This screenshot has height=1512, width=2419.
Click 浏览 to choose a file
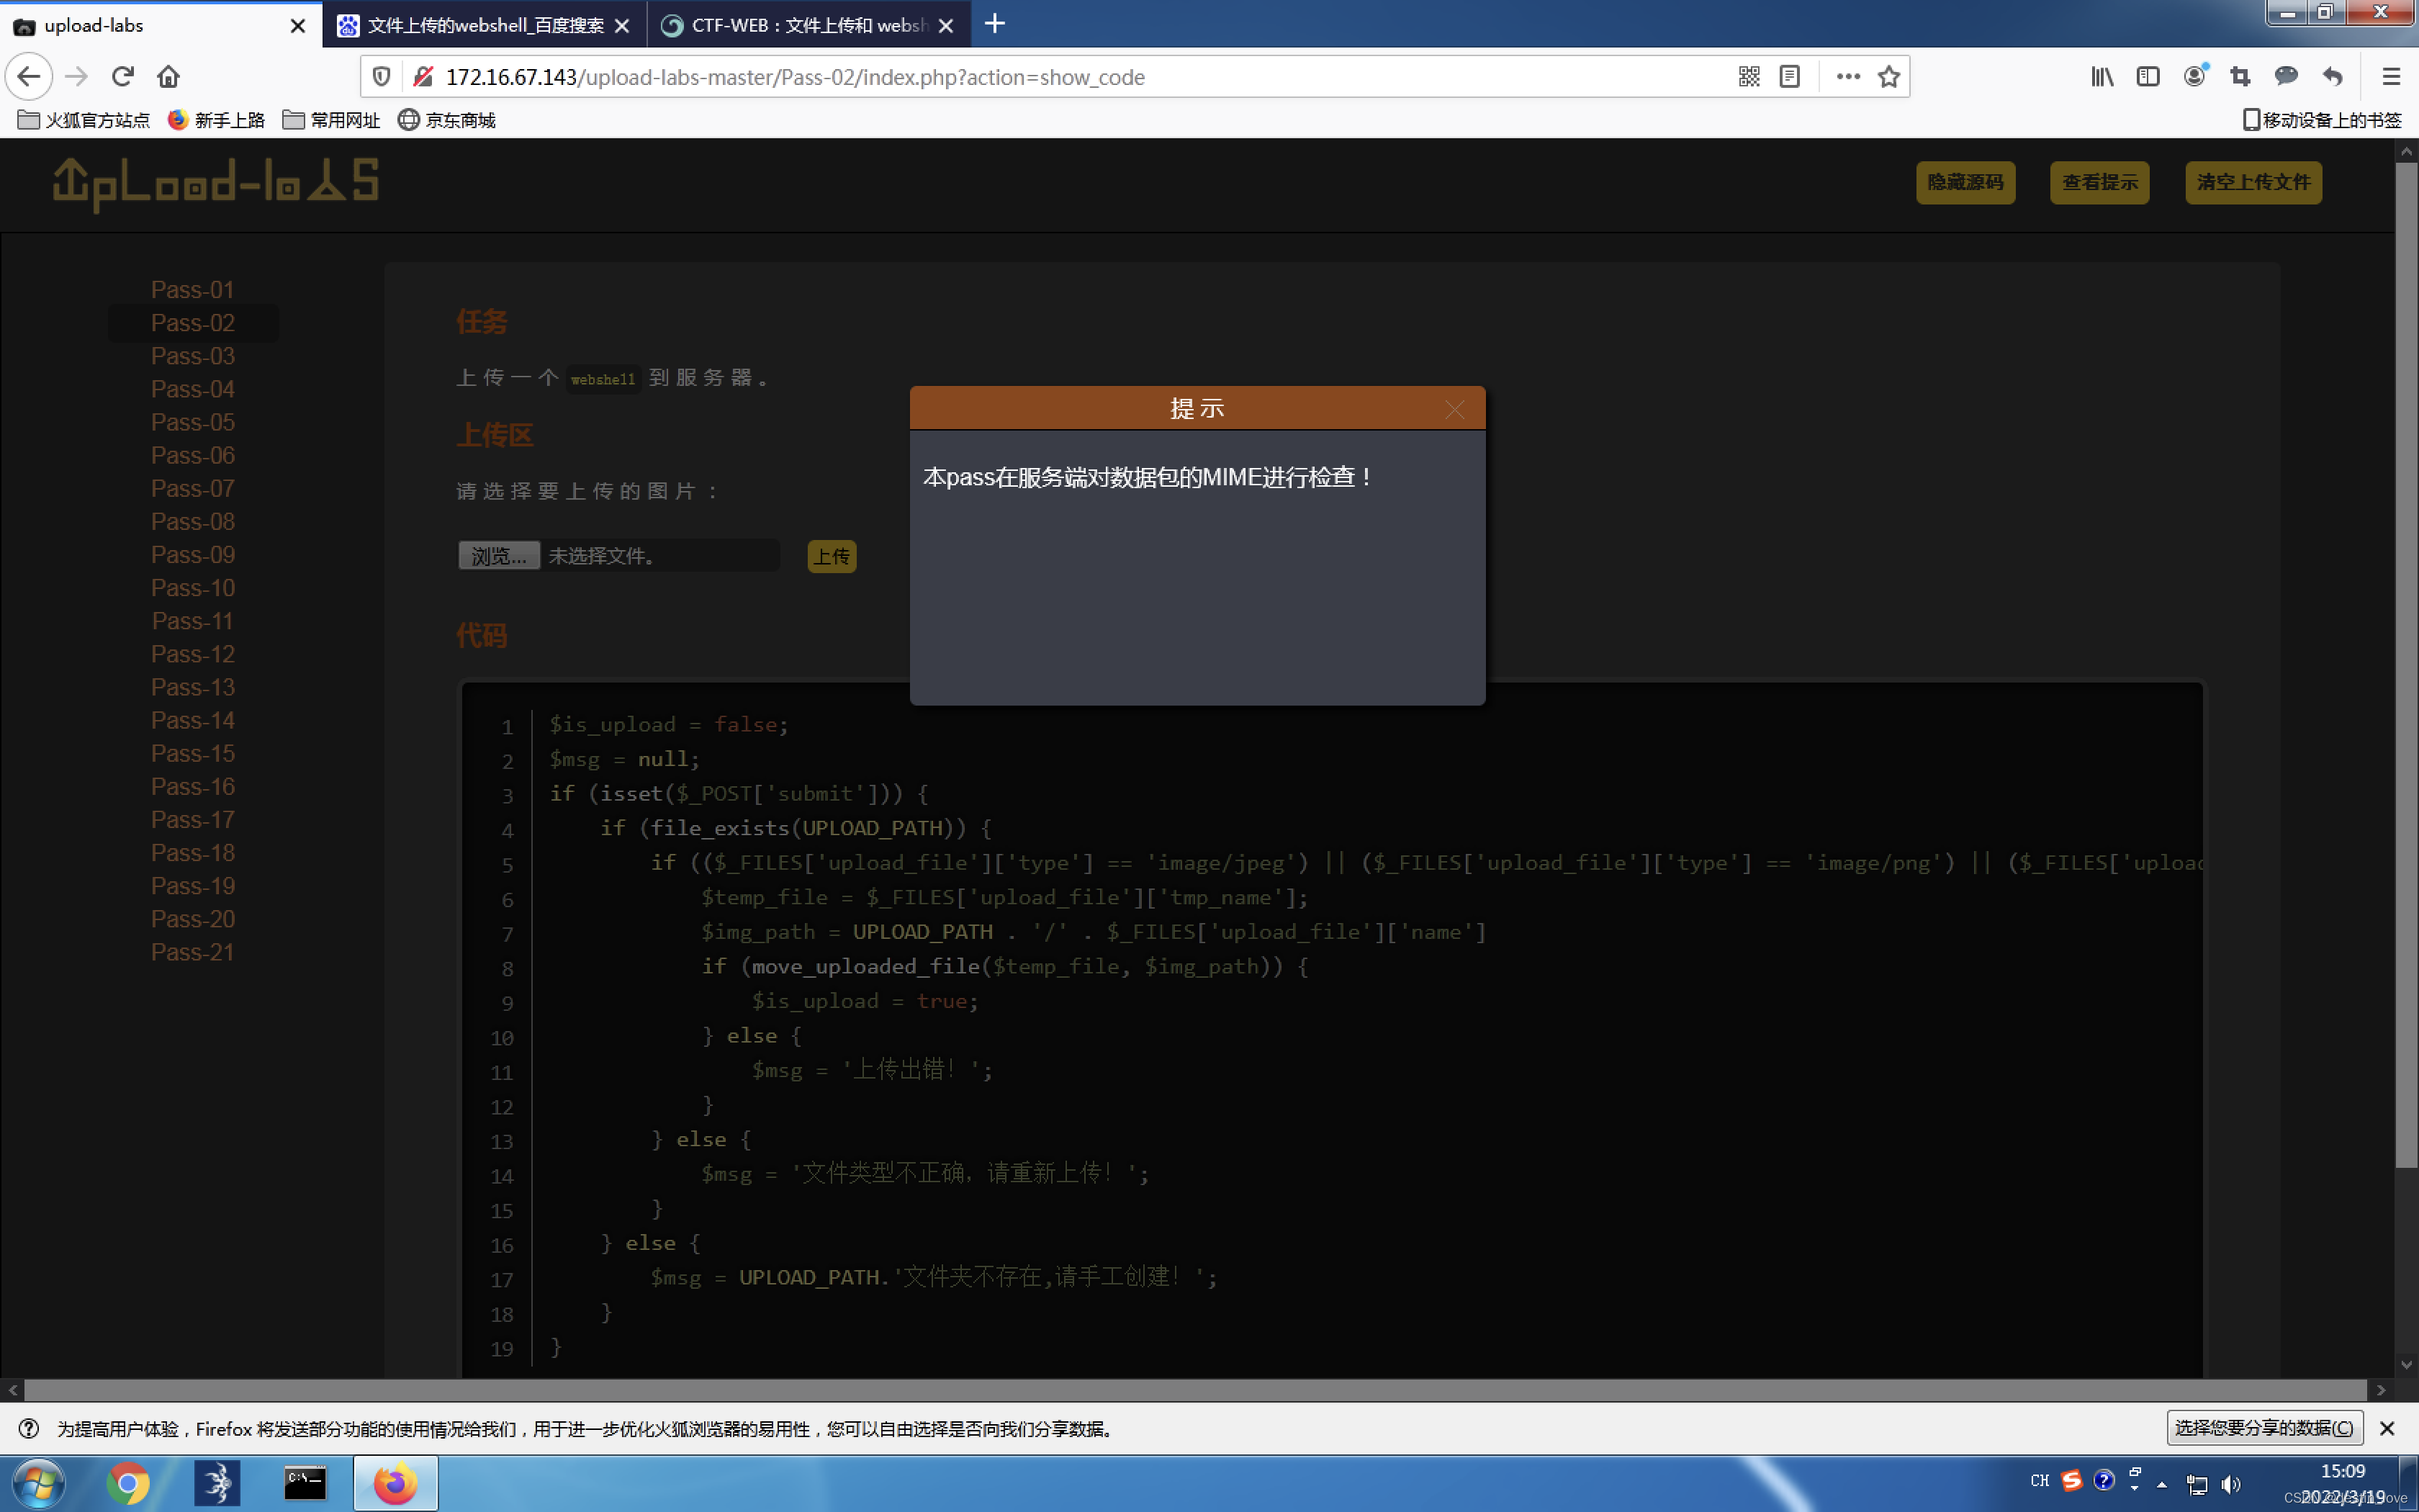coord(499,556)
